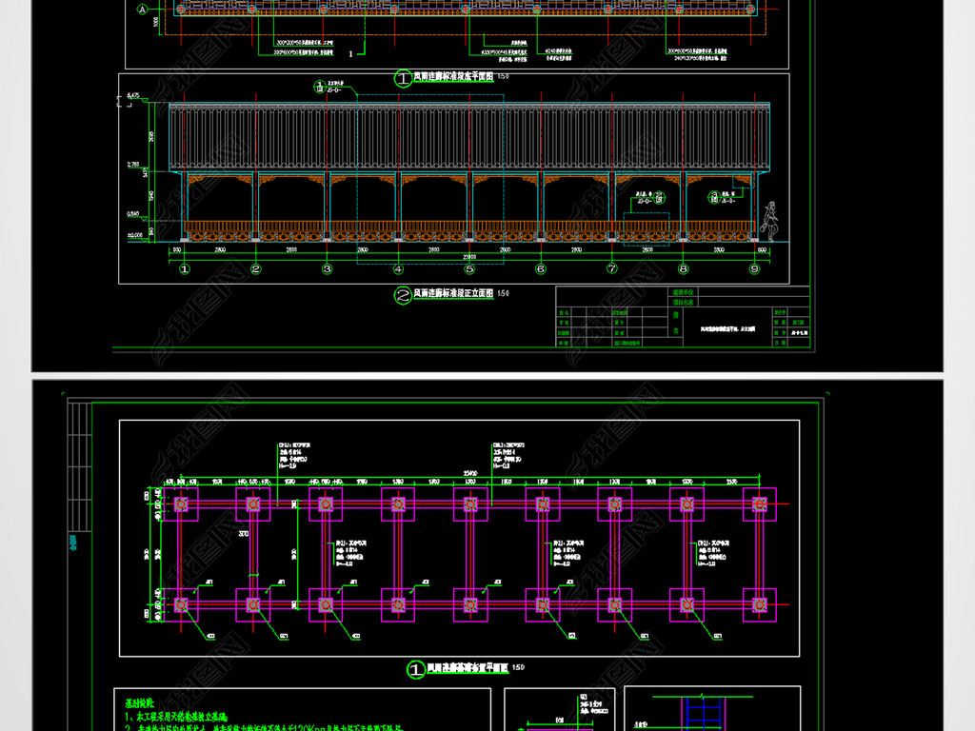This screenshot has width=975, height=731.
Task: Select the axis A bubble at the top left
Action: 143,10
